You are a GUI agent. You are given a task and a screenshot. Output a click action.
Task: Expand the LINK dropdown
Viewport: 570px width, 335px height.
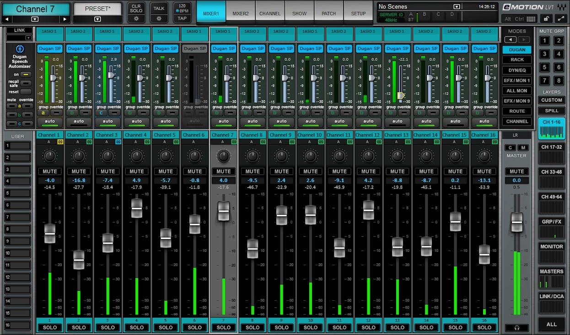[x=28, y=38]
